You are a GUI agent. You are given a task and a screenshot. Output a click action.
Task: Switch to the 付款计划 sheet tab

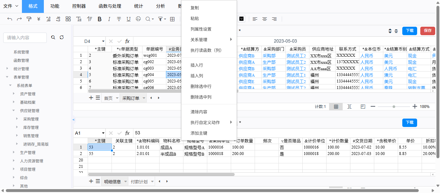pyautogui.click(x=139, y=181)
